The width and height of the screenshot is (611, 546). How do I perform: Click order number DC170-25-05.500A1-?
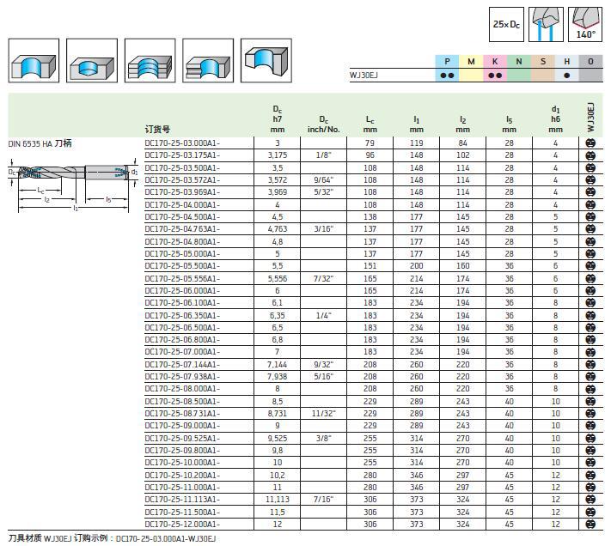[x=182, y=266]
